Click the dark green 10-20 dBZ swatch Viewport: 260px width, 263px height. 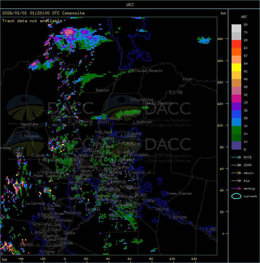point(236,138)
